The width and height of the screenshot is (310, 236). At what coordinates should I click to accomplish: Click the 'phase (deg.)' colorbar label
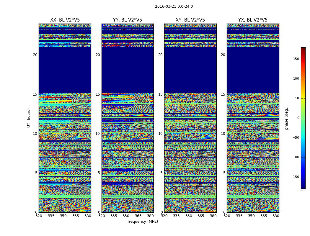[286, 118]
